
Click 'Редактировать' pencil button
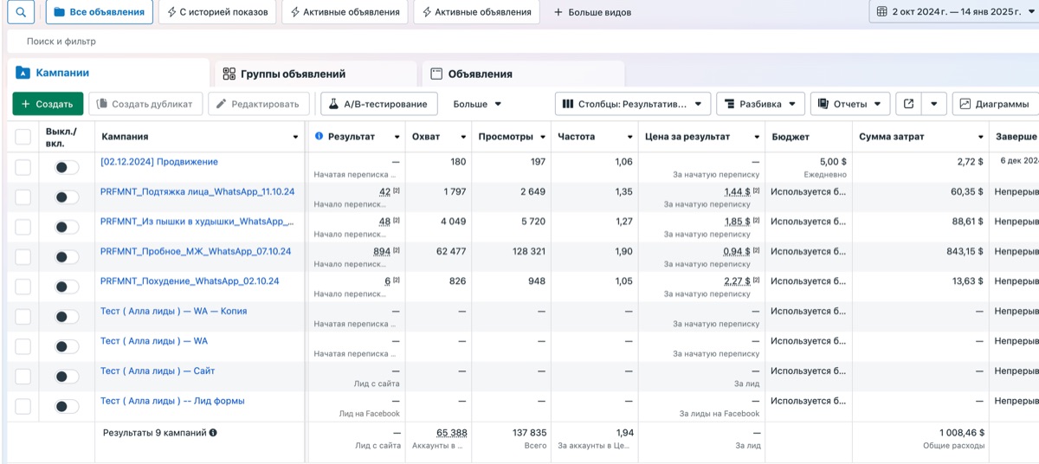[x=259, y=104]
